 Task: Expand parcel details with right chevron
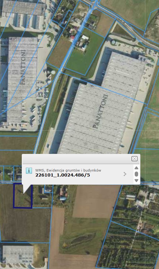tap(125, 174)
